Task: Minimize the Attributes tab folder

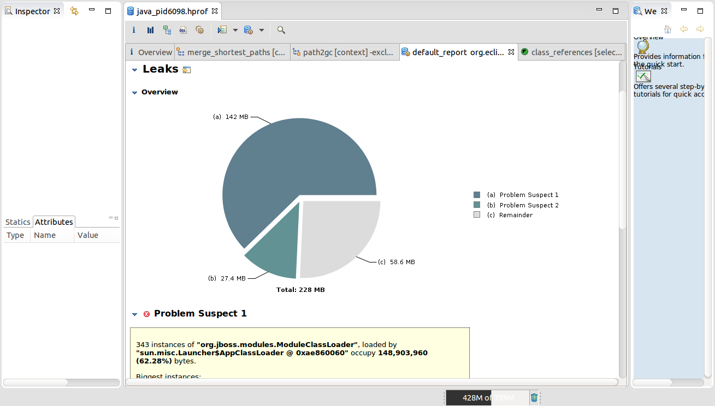Action: pos(111,217)
